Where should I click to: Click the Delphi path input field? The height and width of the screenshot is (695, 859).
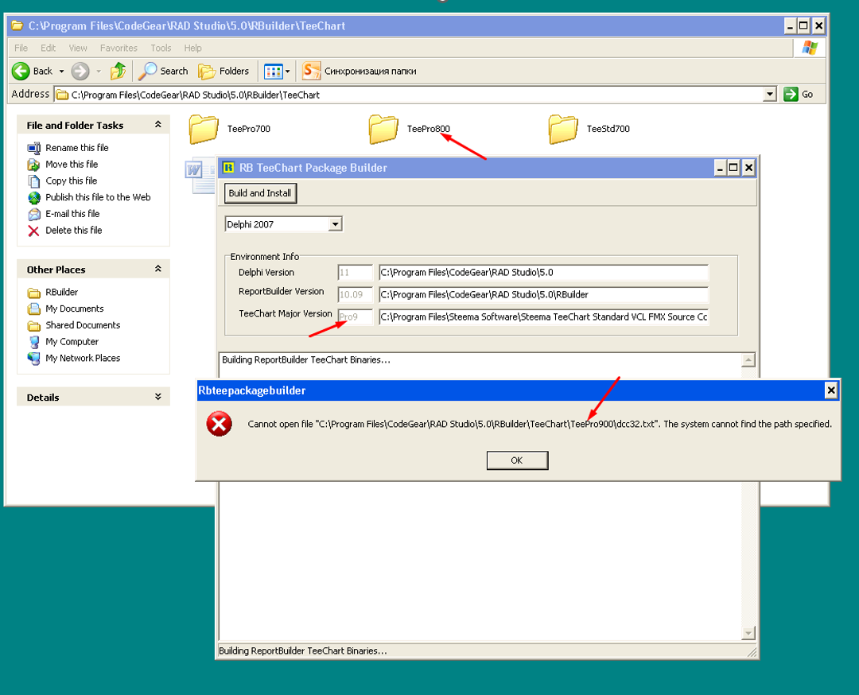pyautogui.click(x=543, y=273)
